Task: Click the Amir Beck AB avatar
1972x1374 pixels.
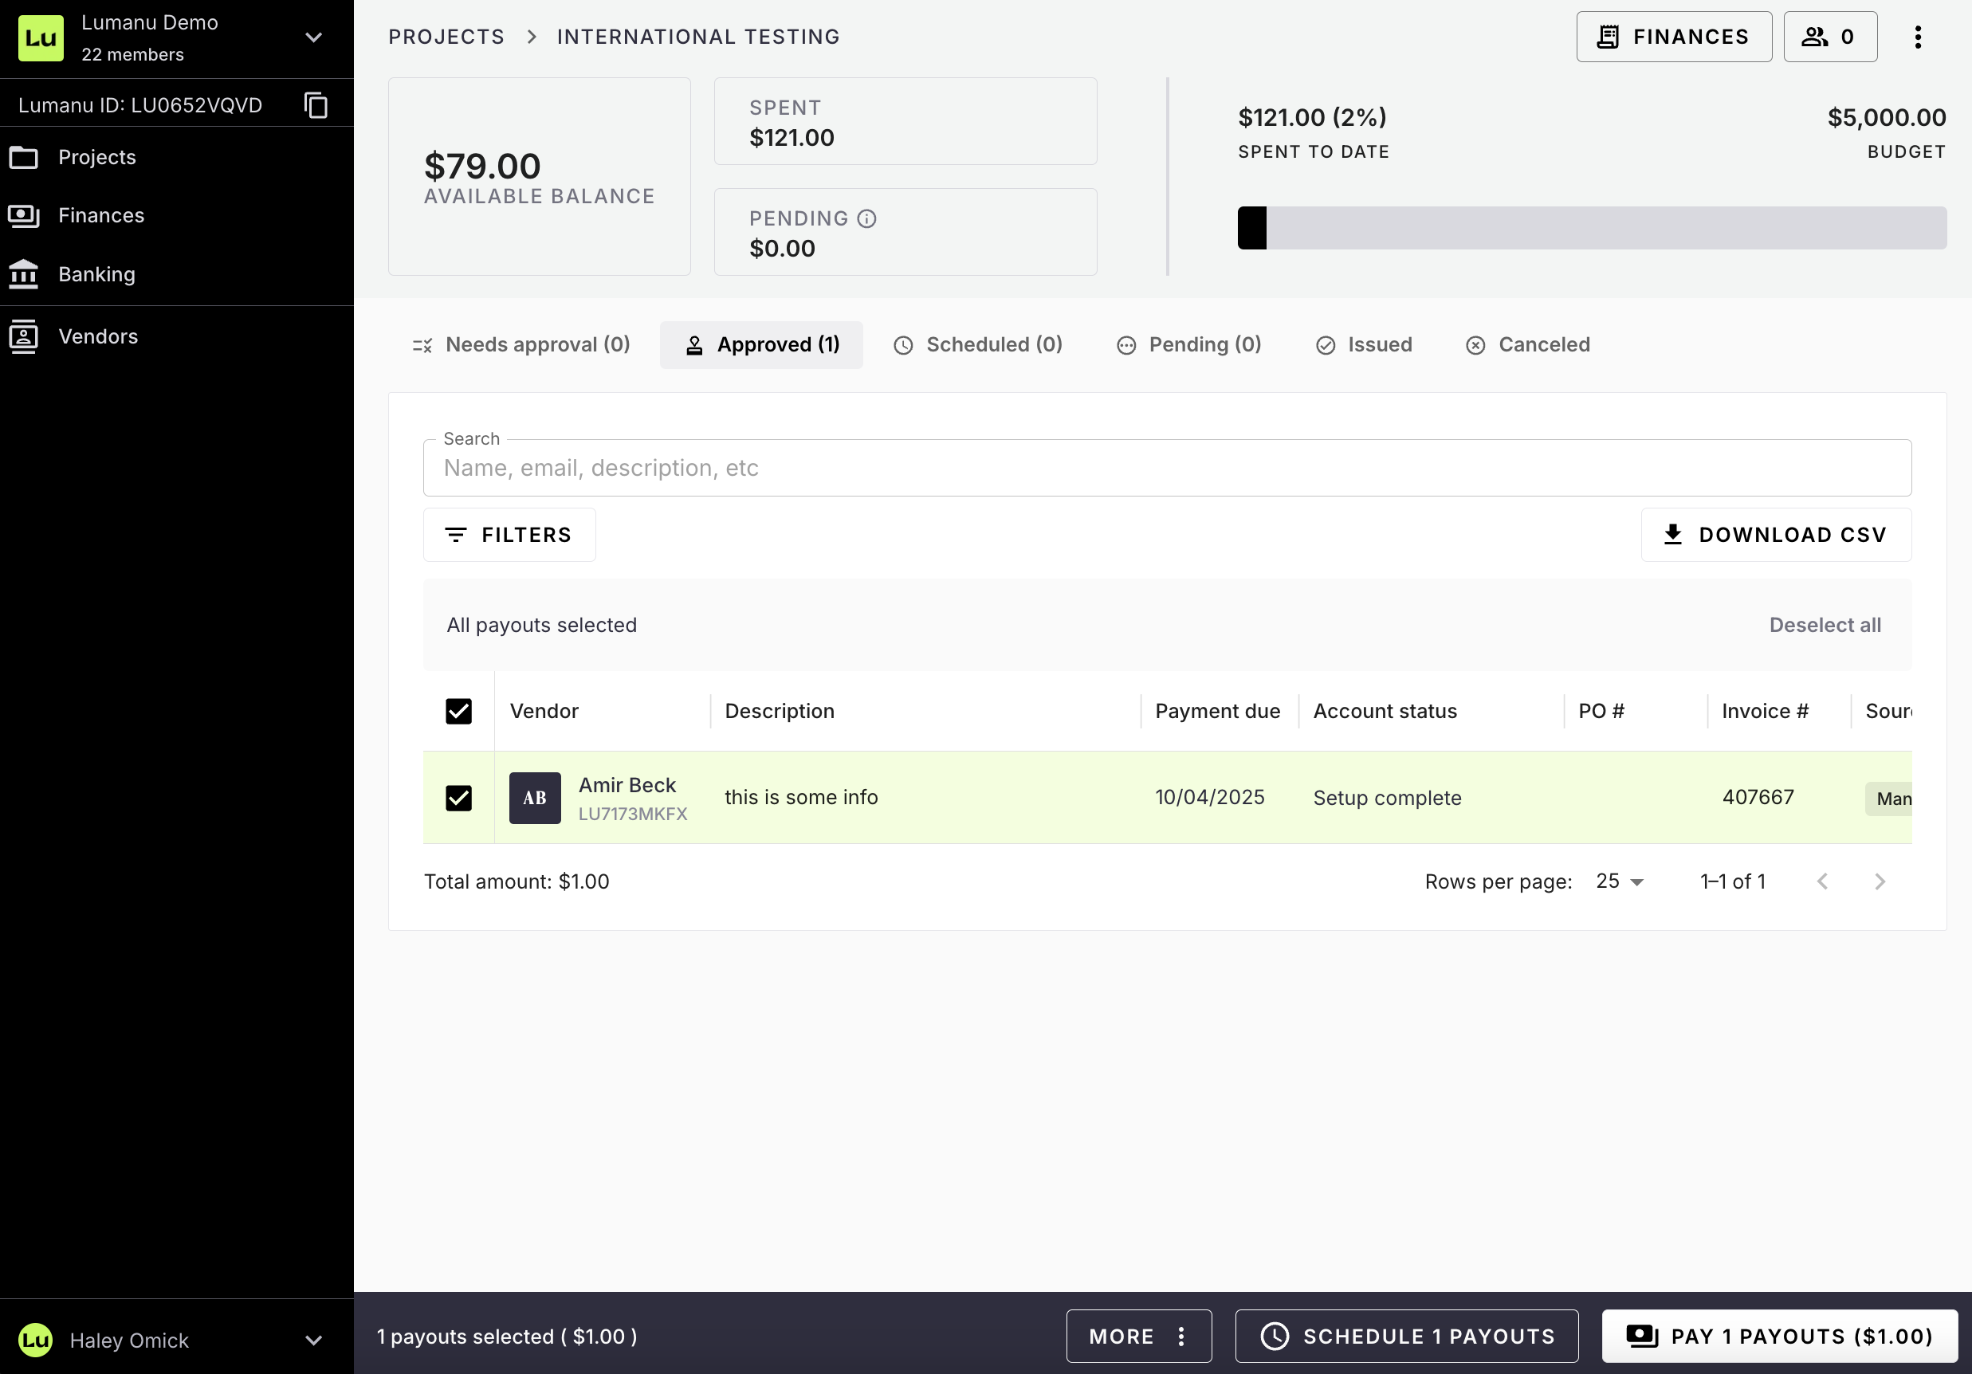Action: point(534,798)
